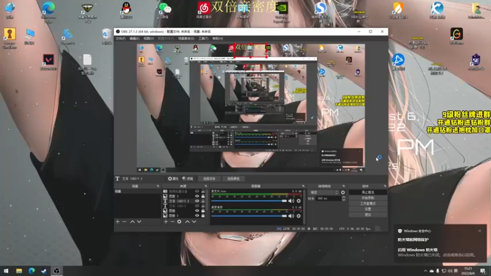Screen dimensions: 491x276
Task: Hide the 视频采集设备 source
Action: 197,191
